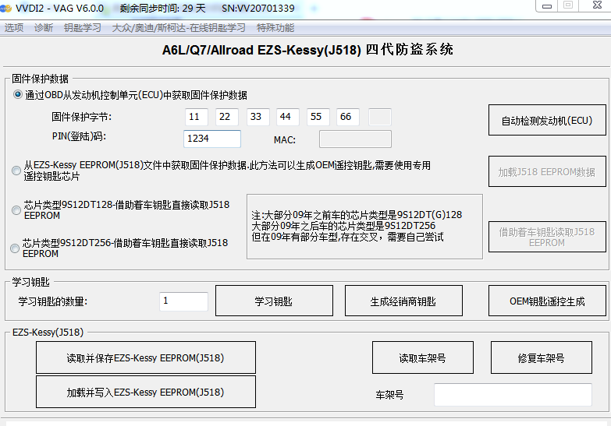Click the empty seventh protection byte field
The width and height of the screenshot is (611, 426).
380,117
